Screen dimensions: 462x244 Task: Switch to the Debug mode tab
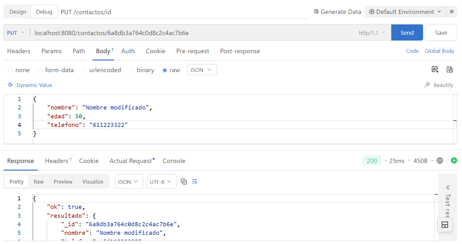pos(44,12)
